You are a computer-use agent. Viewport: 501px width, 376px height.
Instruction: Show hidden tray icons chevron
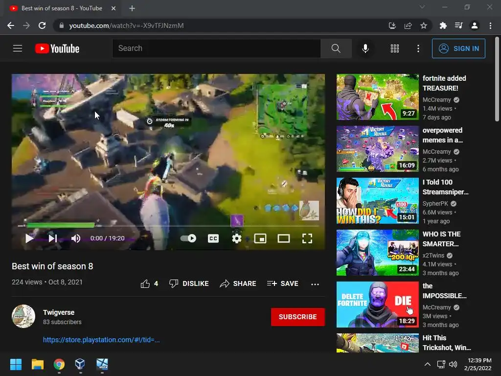pyautogui.click(x=427, y=364)
